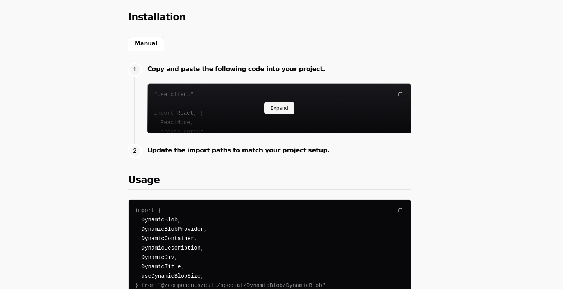This screenshot has width=563, height=289.
Task: Click the Installation section heading
Action: click(157, 17)
